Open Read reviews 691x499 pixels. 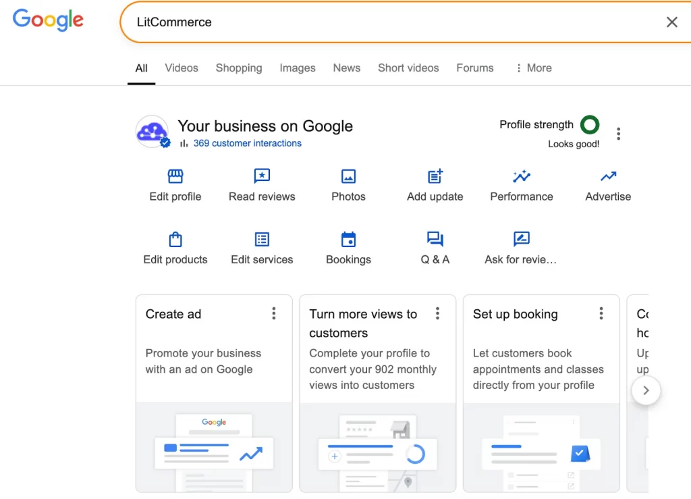(262, 185)
